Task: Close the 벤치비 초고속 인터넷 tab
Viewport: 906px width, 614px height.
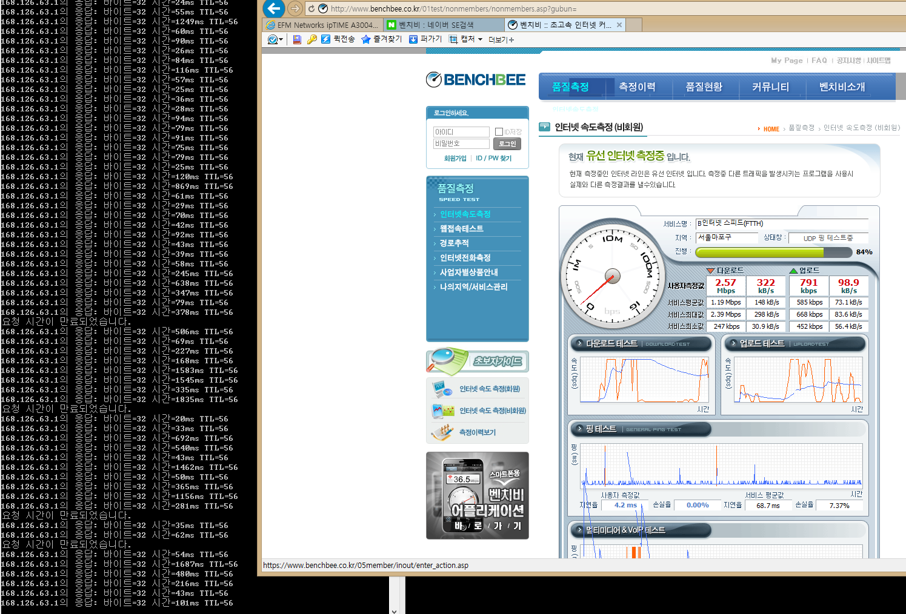Action: (619, 25)
